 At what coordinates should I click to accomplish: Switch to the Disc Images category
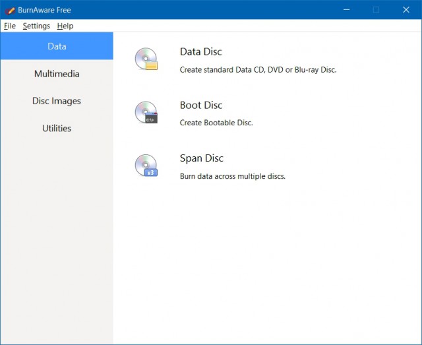pyautogui.click(x=57, y=101)
